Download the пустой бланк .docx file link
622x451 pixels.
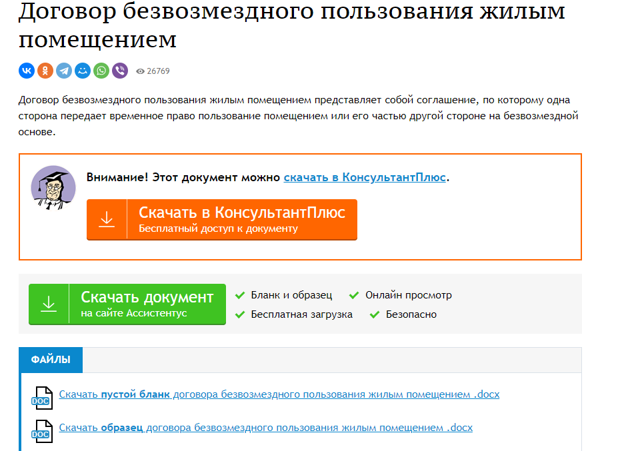point(279,394)
